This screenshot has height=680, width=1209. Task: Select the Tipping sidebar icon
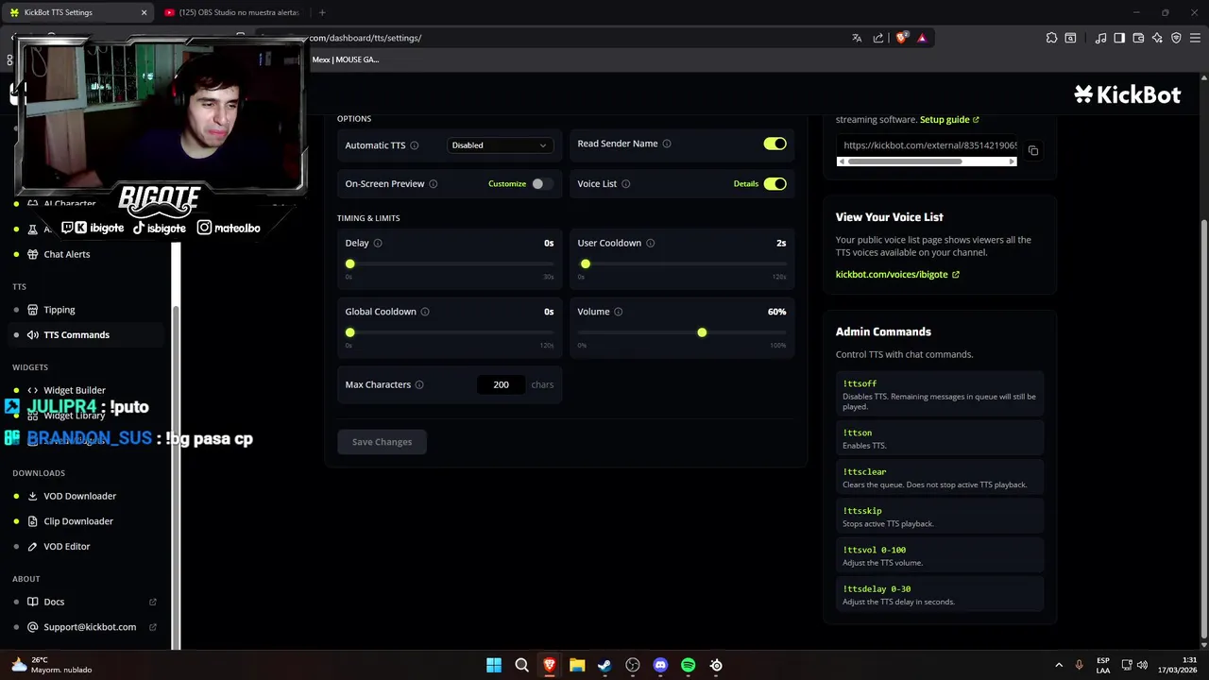click(33, 310)
